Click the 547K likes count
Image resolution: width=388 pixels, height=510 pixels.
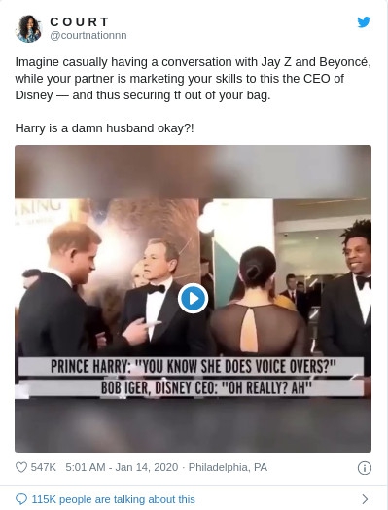(43, 467)
